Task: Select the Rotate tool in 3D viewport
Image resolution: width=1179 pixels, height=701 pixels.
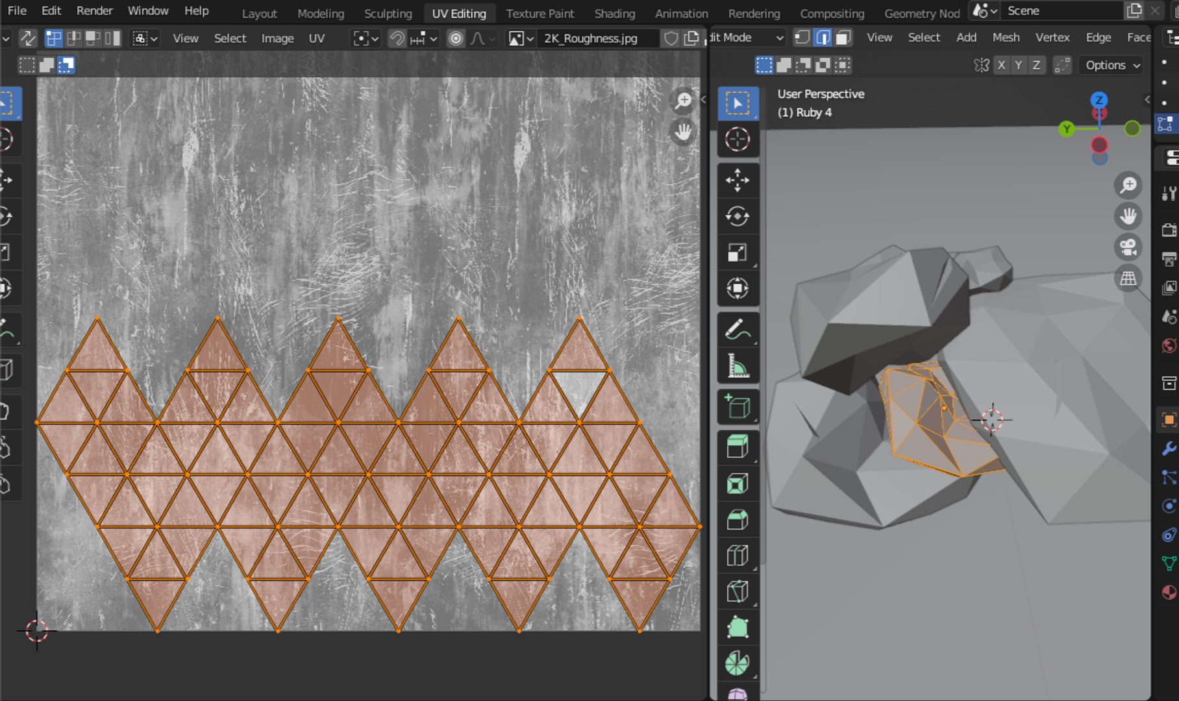Action: [738, 216]
